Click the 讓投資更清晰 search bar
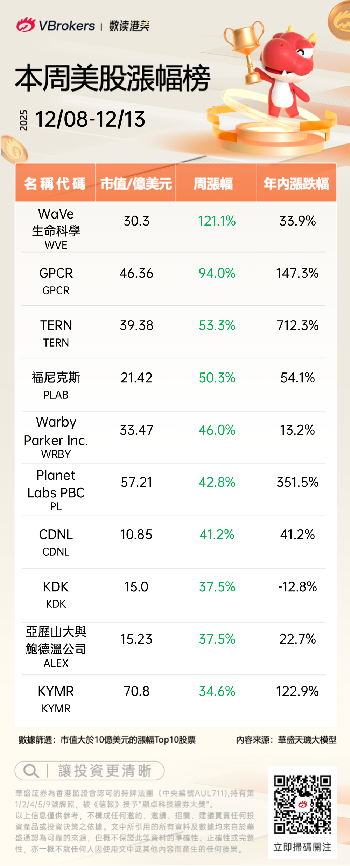This screenshot has height=866, width=350. click(90, 771)
